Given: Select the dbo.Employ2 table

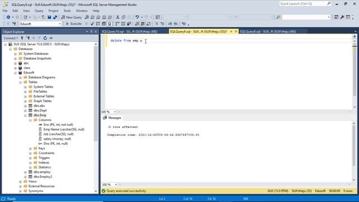Looking at the screenshot, I should click(43, 177).
